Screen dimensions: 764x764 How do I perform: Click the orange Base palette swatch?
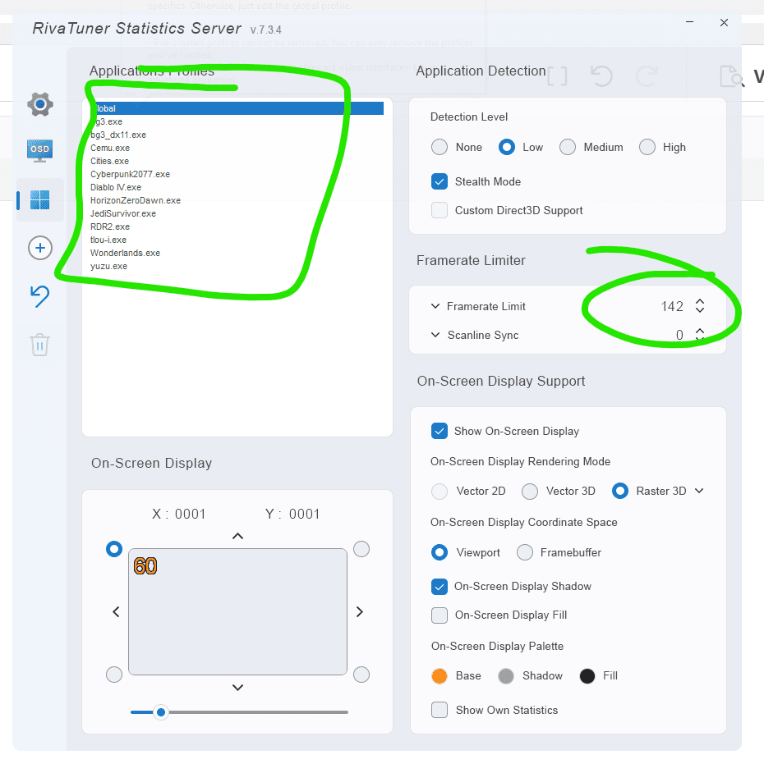click(440, 676)
